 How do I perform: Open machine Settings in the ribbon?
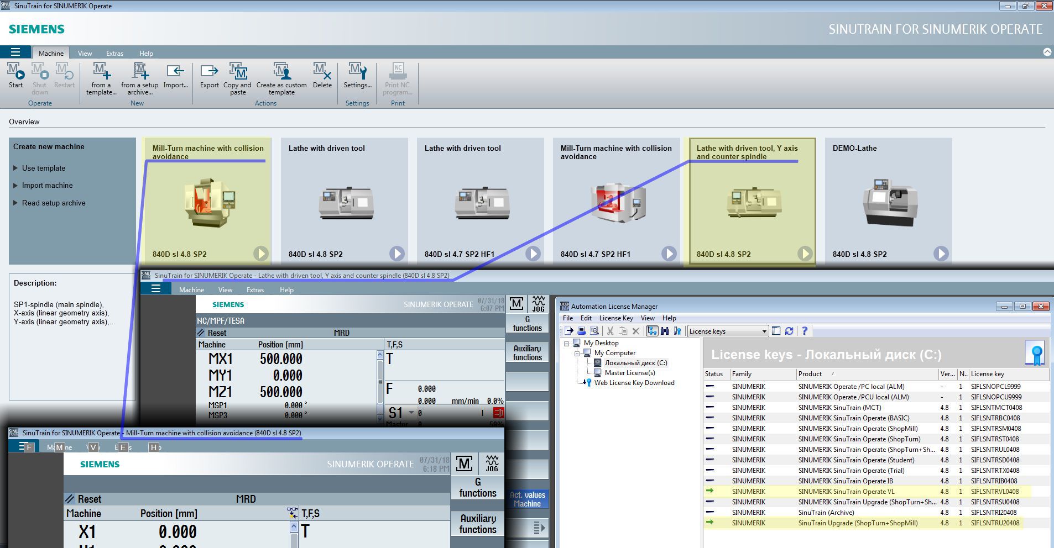click(357, 76)
